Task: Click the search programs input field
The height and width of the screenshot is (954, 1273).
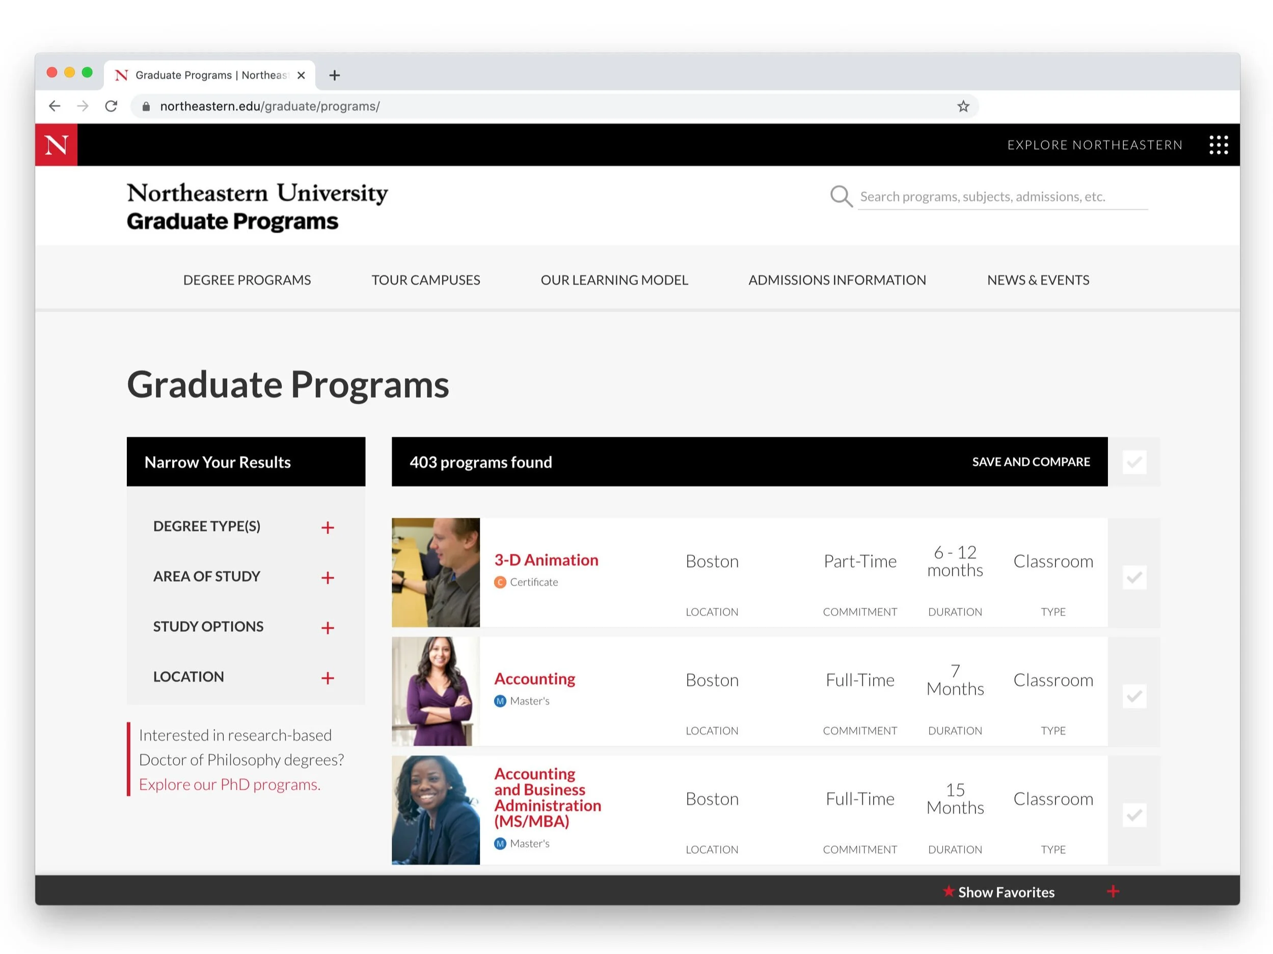Action: click(x=1001, y=197)
